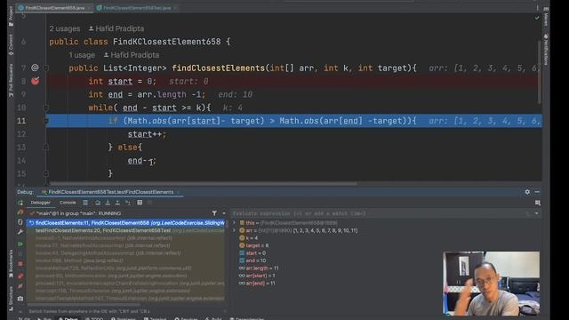The width and height of the screenshot is (569, 320).
Task: Open the evaluate expression history dropdown
Action: (537, 213)
